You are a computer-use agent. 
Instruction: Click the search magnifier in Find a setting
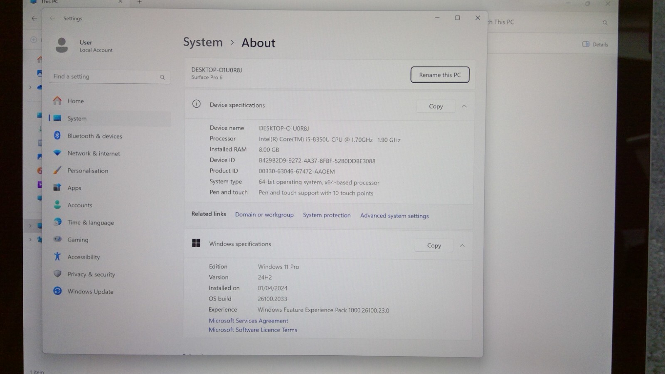tap(163, 77)
